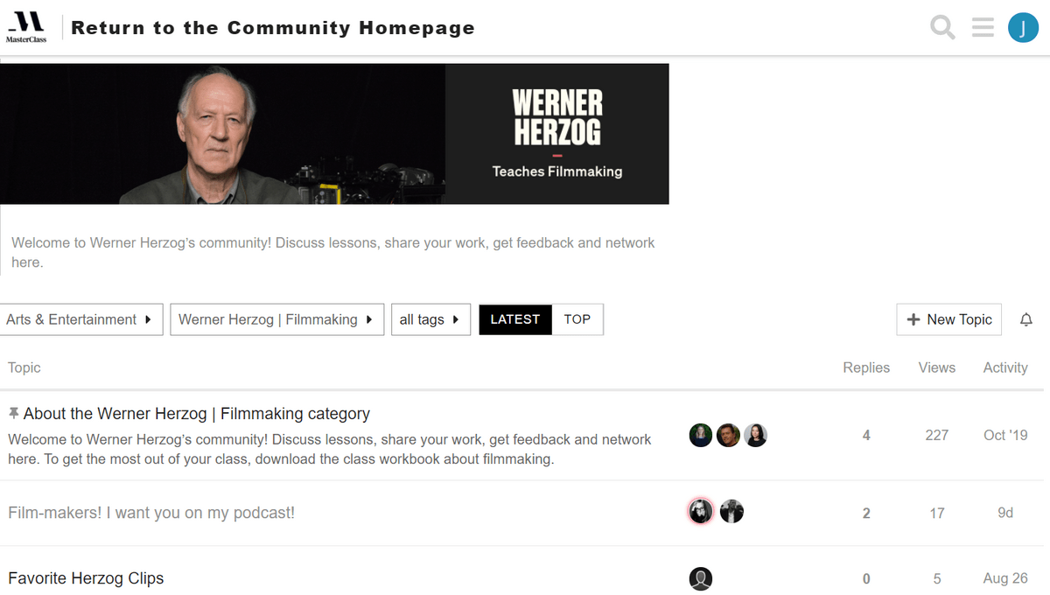Click the New Topic button
1050x595 pixels.
[949, 319]
